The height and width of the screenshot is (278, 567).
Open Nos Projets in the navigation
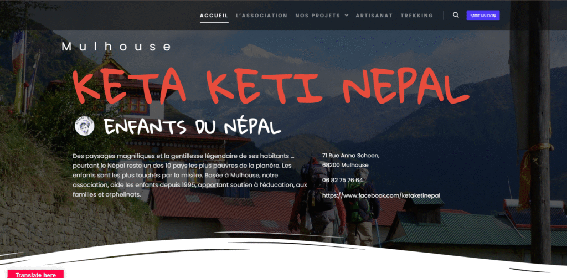[x=317, y=16]
